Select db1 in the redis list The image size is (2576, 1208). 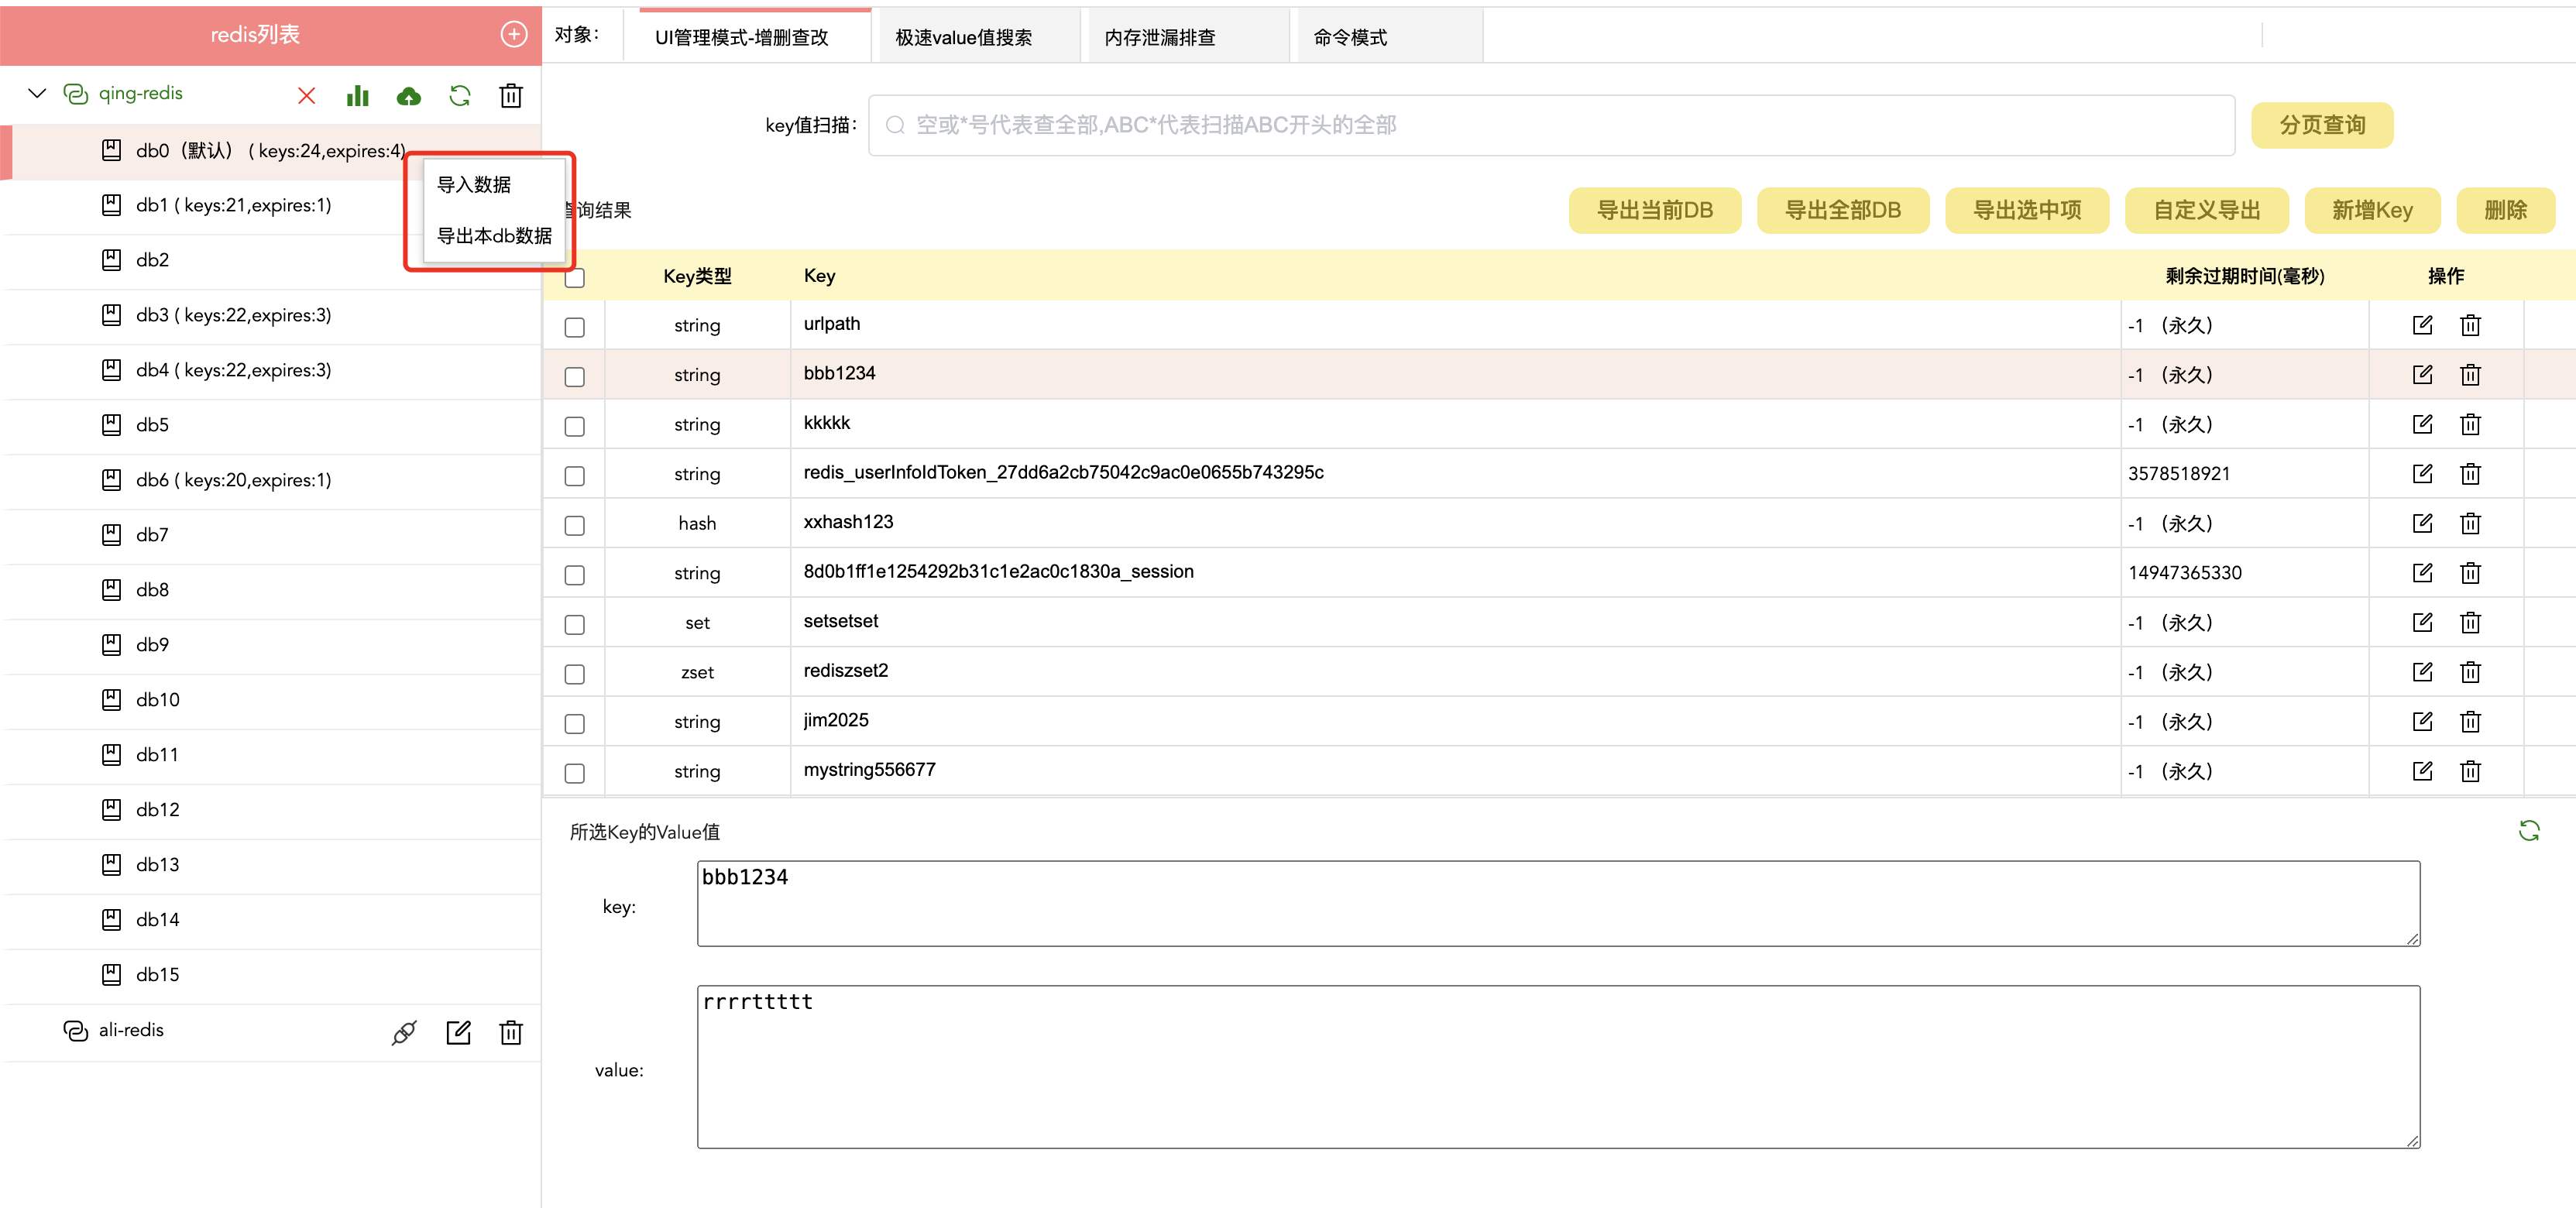230,205
